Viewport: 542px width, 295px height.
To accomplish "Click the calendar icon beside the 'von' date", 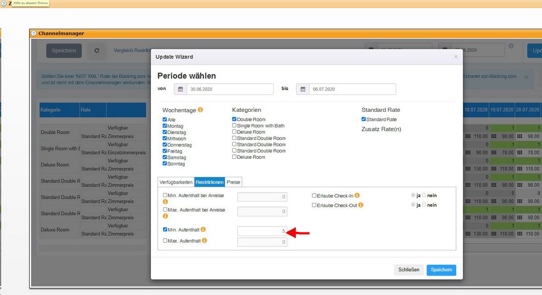I will [x=180, y=89].
